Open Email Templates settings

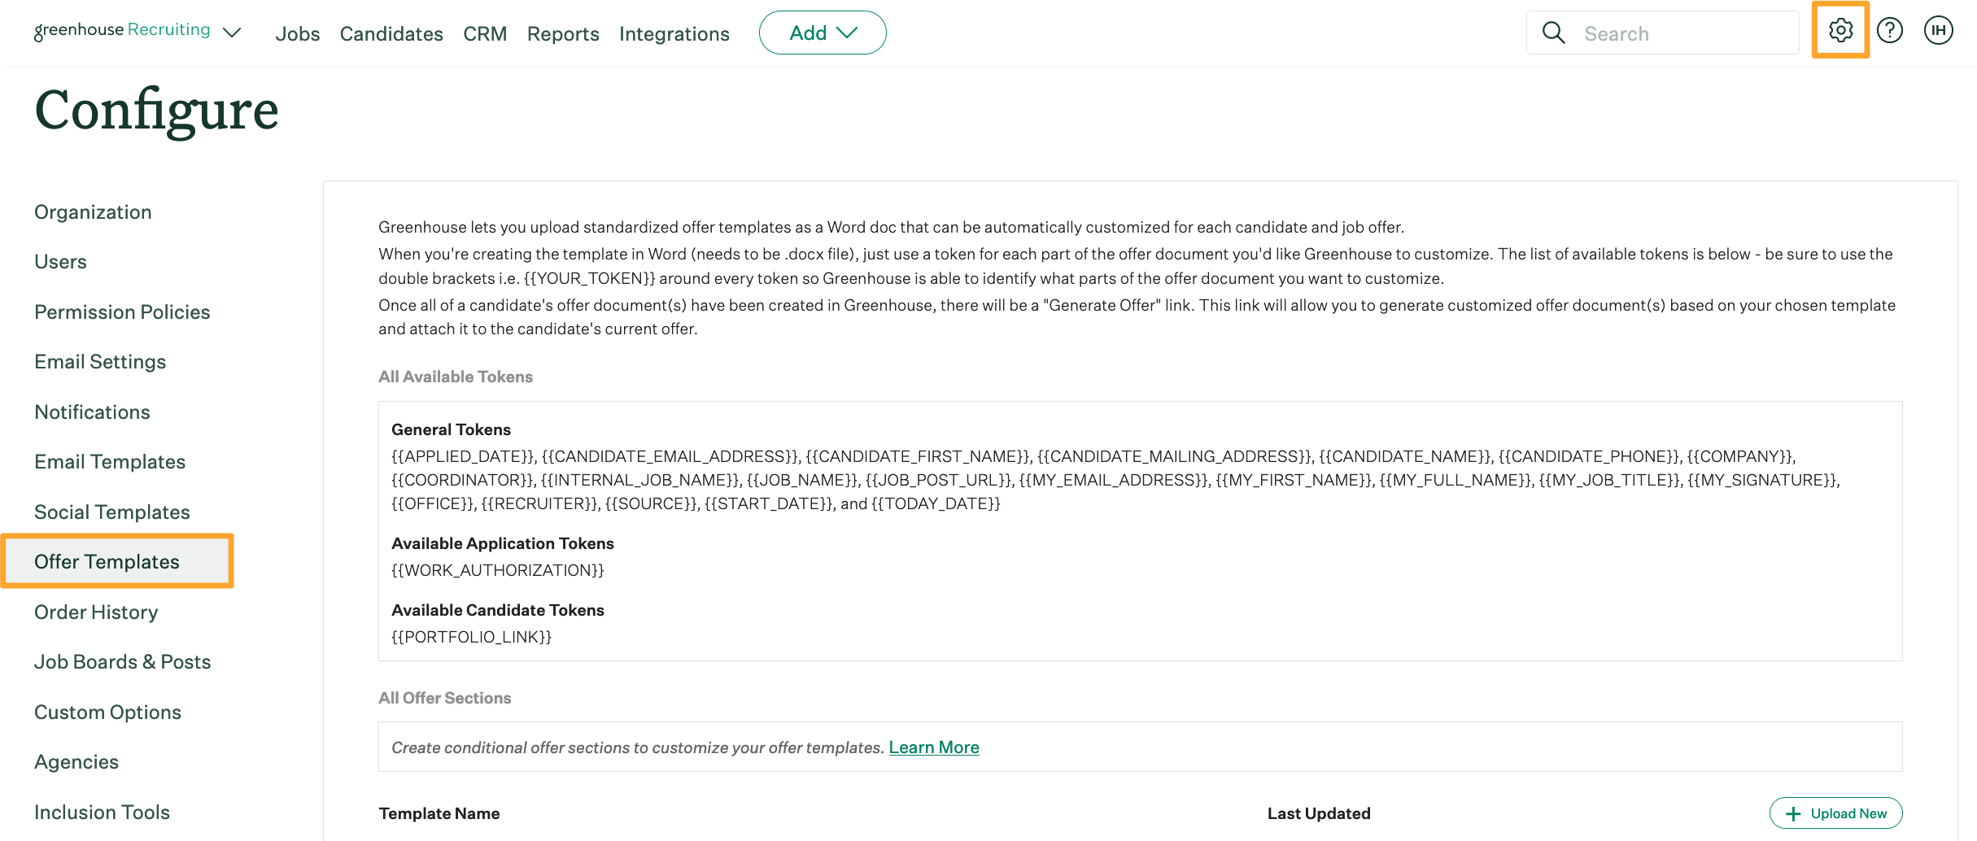pos(110,462)
